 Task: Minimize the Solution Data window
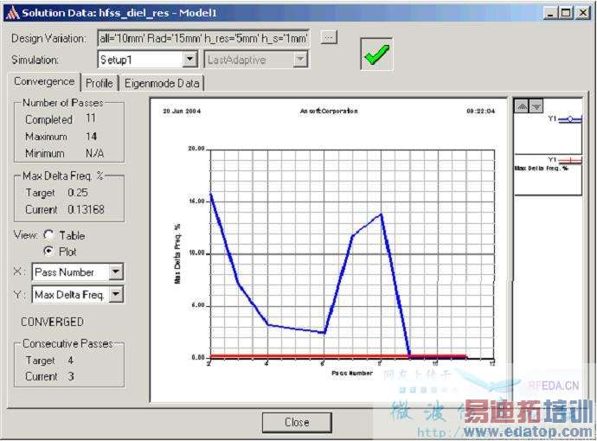pos(549,13)
